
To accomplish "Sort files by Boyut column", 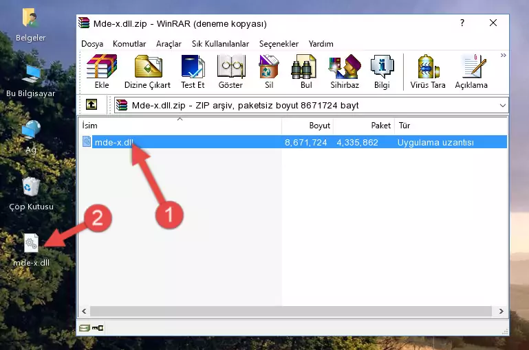I will tap(307, 126).
